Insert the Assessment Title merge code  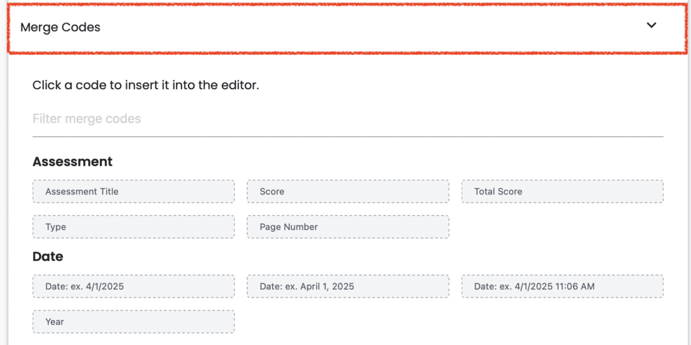click(134, 191)
